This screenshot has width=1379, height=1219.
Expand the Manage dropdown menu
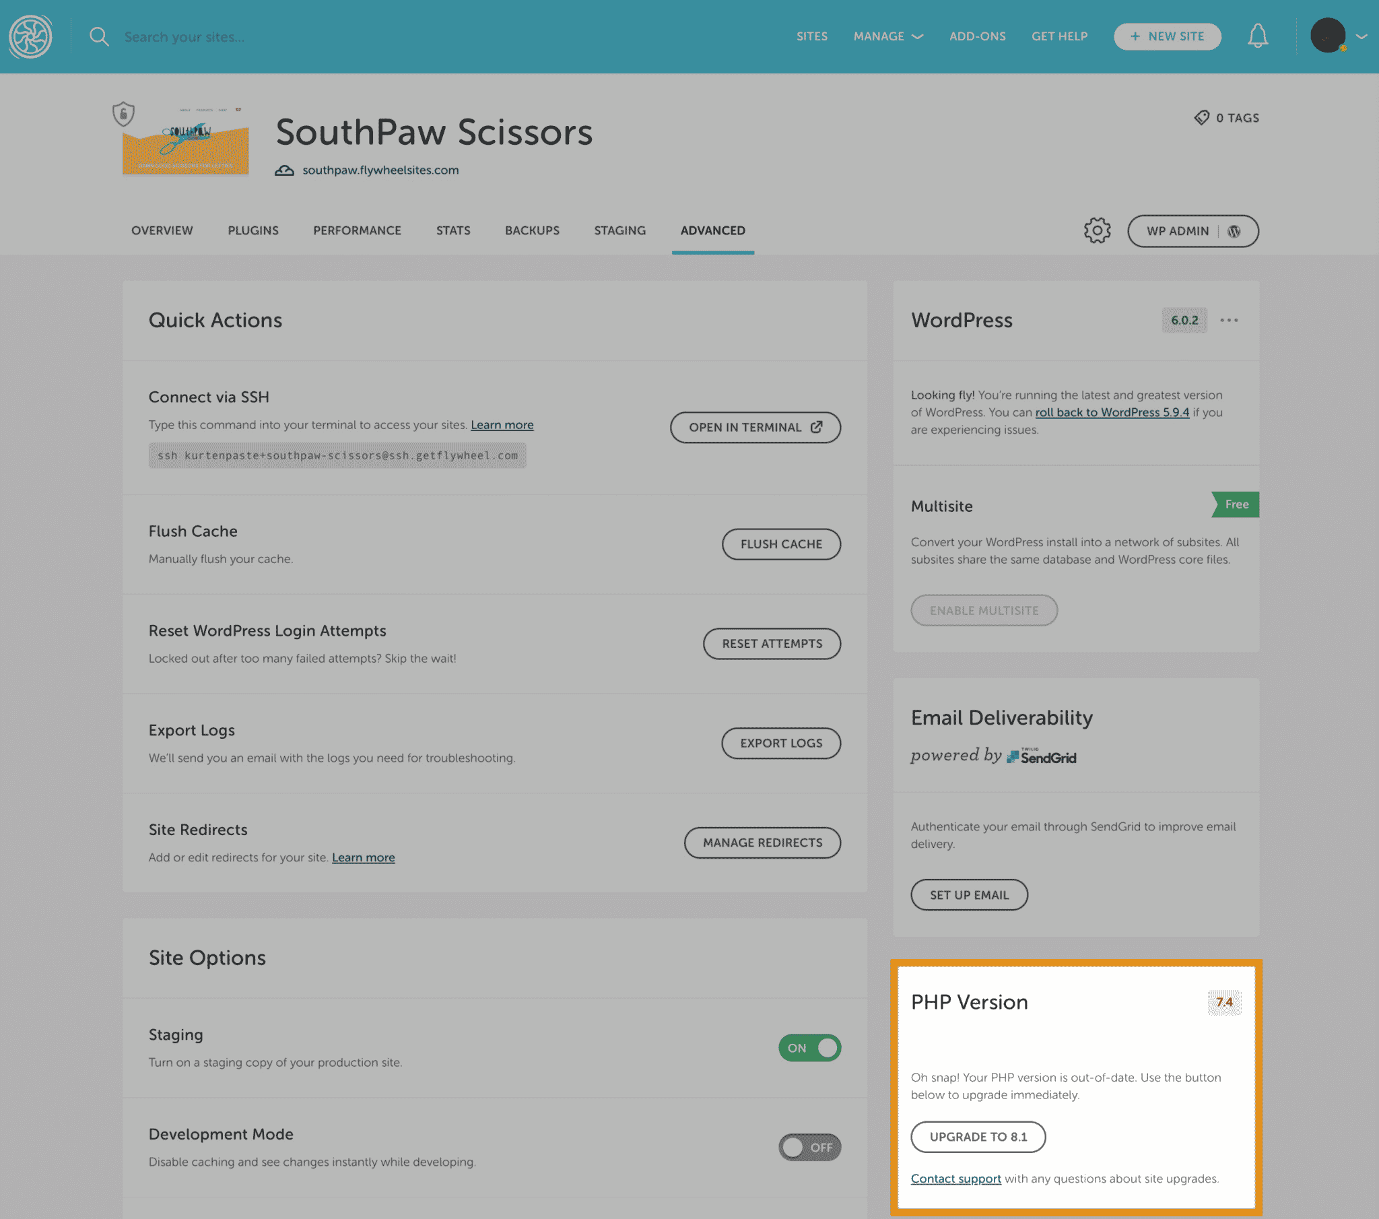coord(888,36)
